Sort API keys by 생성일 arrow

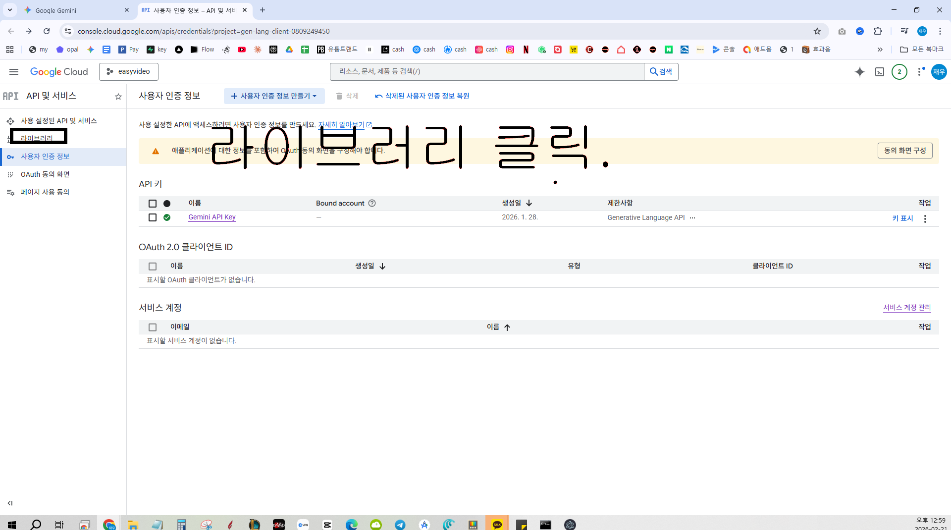(x=529, y=203)
